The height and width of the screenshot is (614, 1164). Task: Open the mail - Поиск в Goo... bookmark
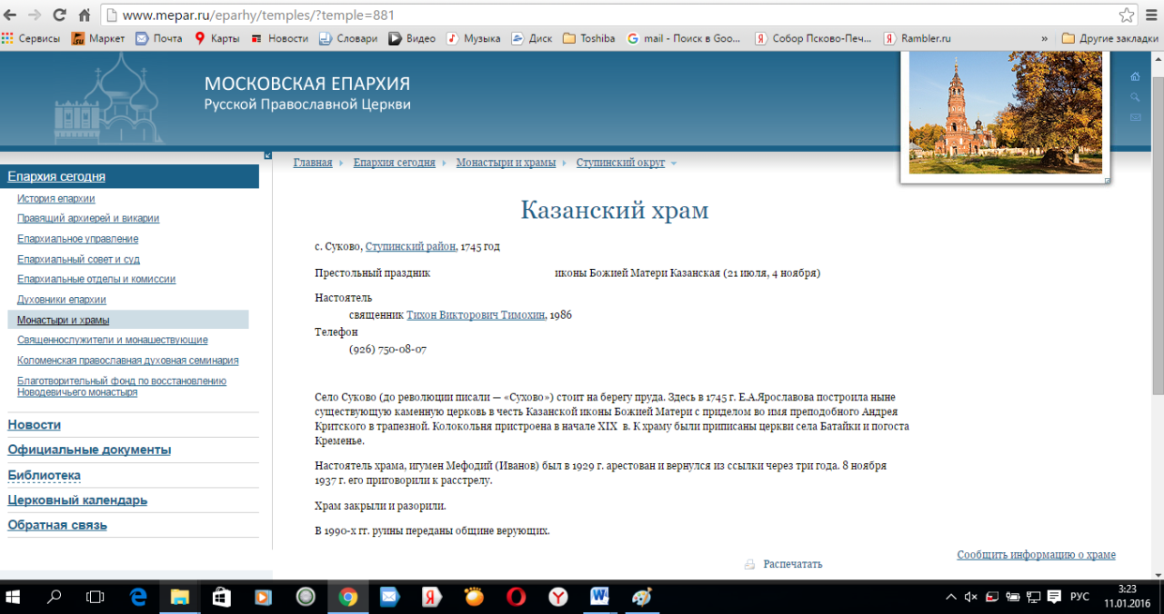tap(685, 38)
